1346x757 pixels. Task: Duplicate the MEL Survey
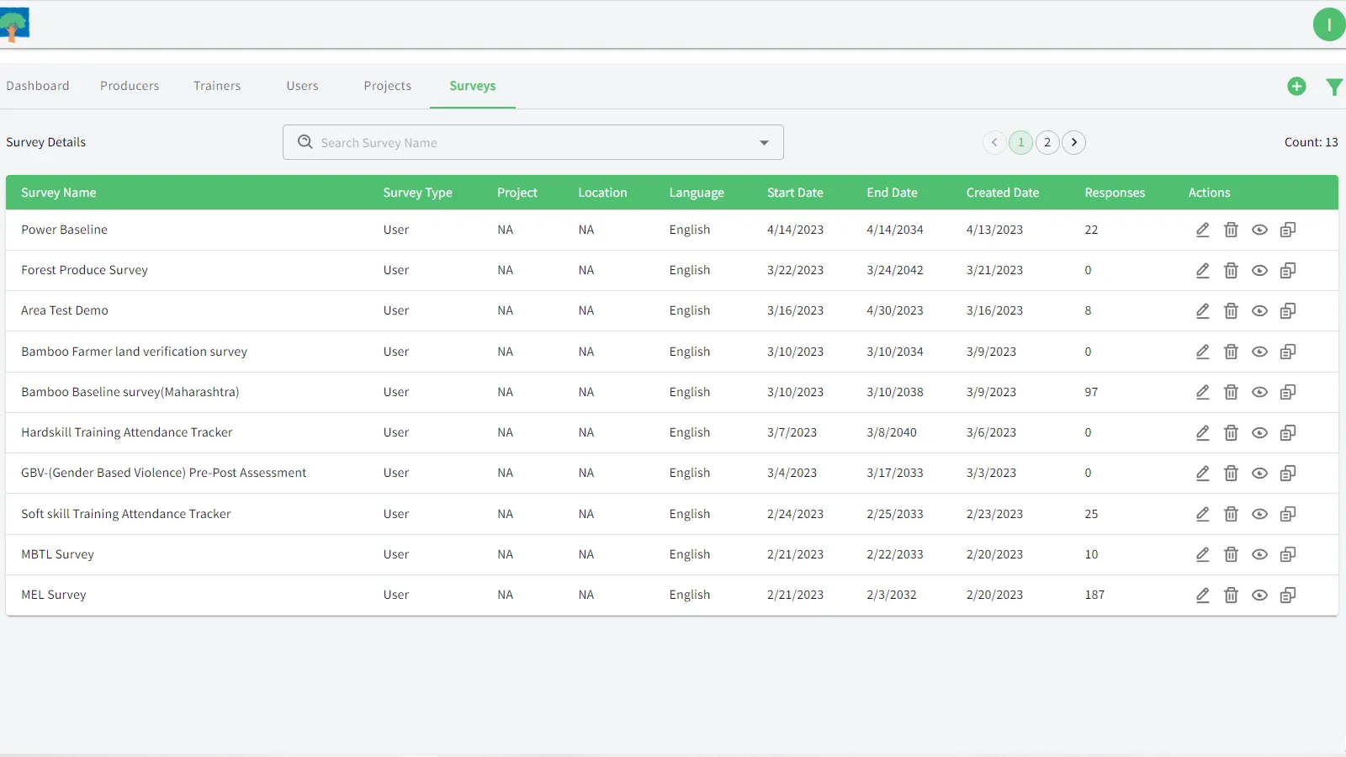point(1288,595)
